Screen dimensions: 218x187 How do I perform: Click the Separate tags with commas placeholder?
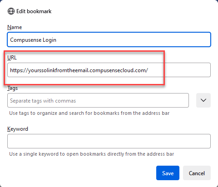(x=43, y=101)
